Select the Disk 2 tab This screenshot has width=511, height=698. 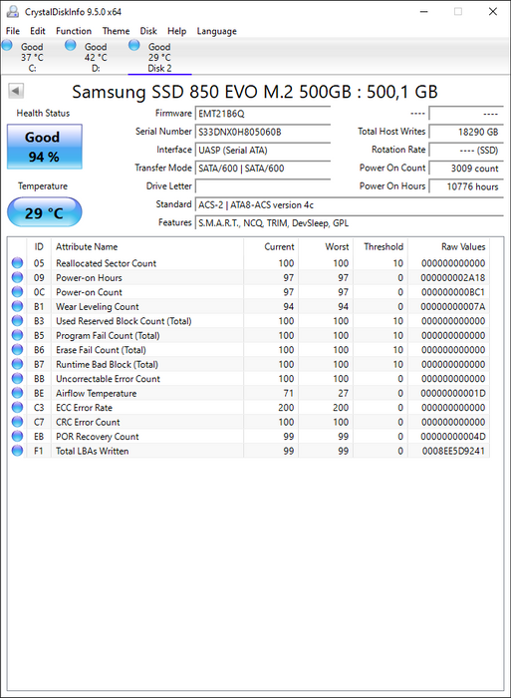pyautogui.click(x=159, y=57)
